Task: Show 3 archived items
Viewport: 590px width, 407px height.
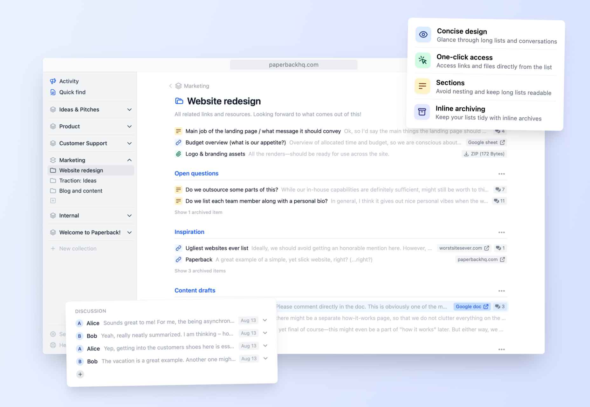Action: click(200, 271)
